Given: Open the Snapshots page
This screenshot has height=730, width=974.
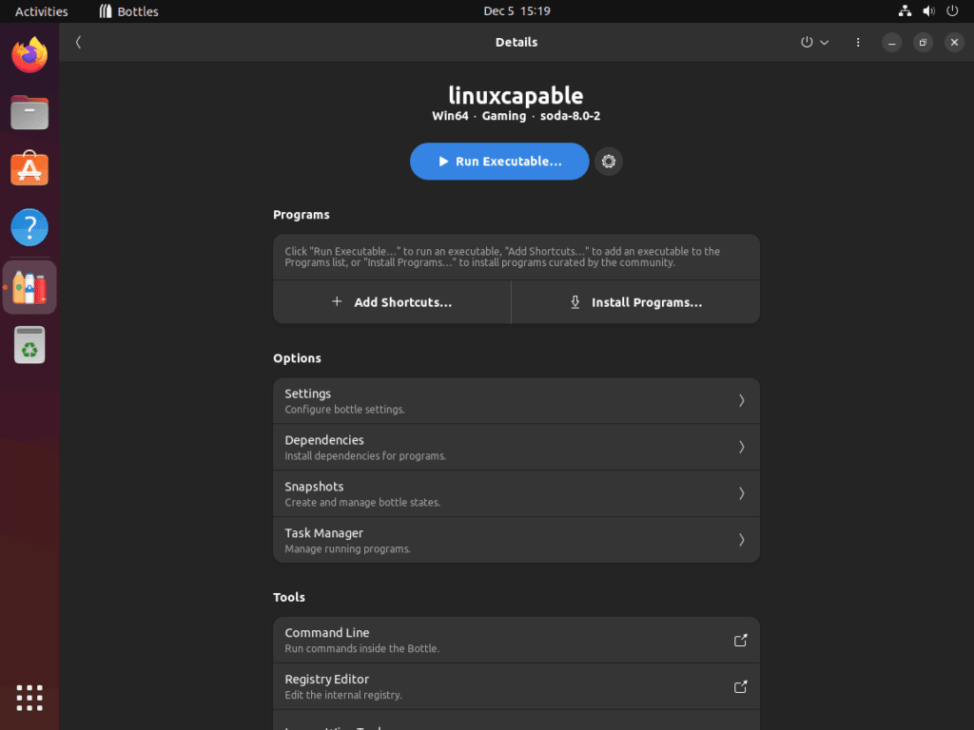Looking at the screenshot, I should point(516,493).
